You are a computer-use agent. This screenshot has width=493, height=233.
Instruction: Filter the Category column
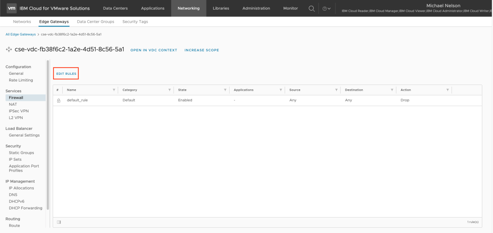[169, 90]
